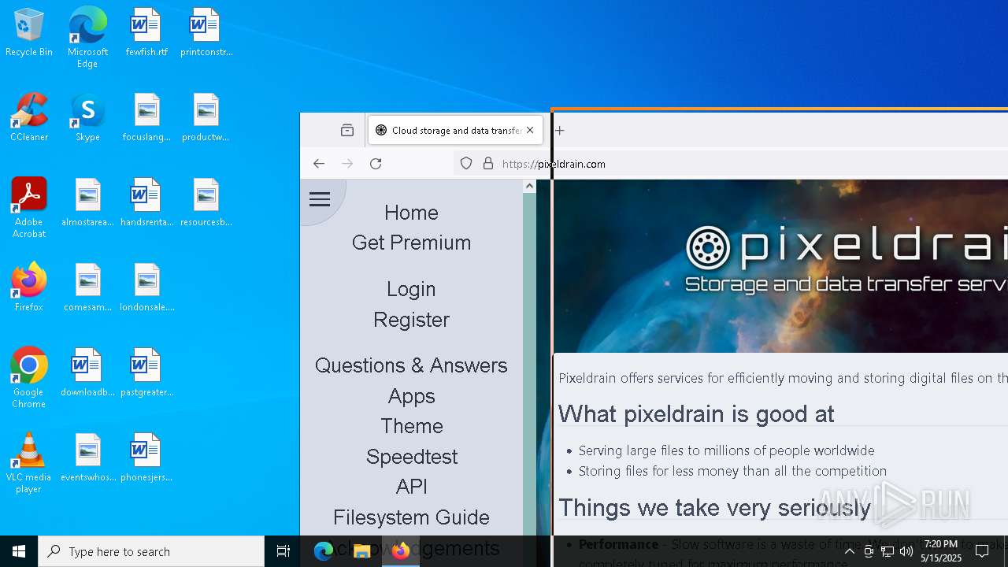Click Firefox's recent browsing (Firefox View) icon
Screen dimensions: 1008x567
[x=347, y=130]
